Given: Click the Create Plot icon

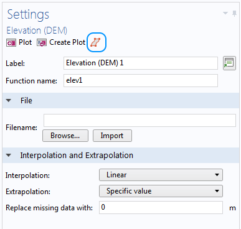Looking at the screenshot, I should [x=42, y=43].
